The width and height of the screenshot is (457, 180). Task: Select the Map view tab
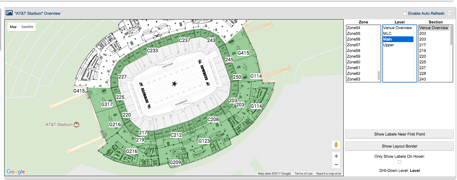point(13,27)
